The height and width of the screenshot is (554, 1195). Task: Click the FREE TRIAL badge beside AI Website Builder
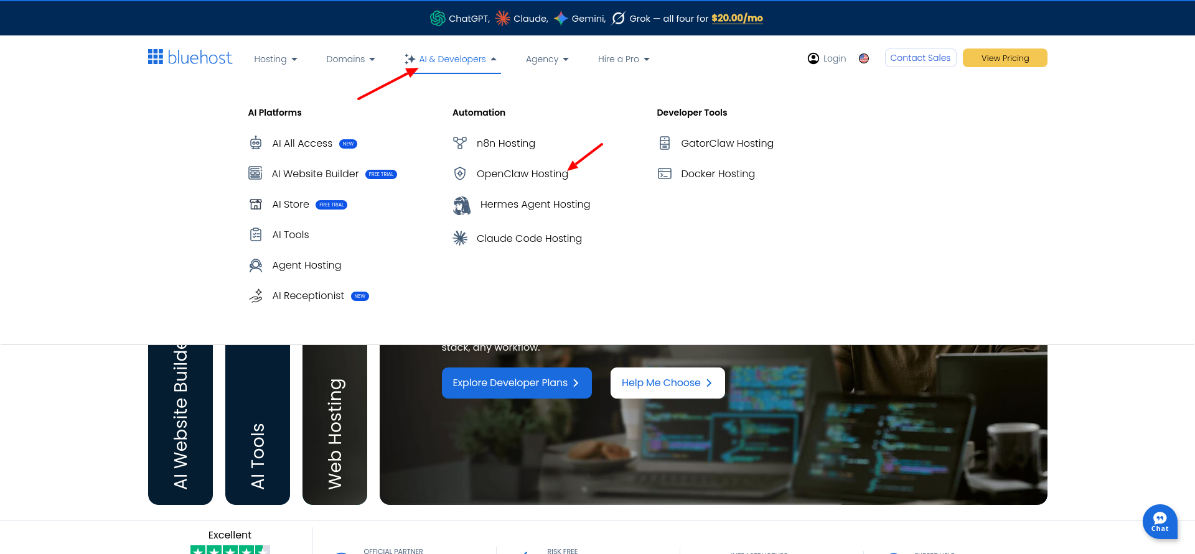(381, 174)
